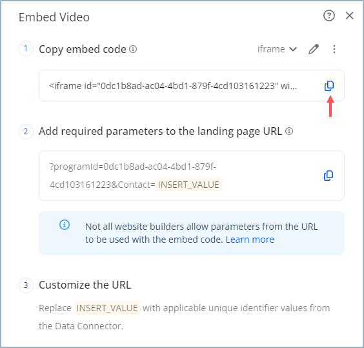
Task: Copy the programId URL parameters
Action: click(329, 176)
